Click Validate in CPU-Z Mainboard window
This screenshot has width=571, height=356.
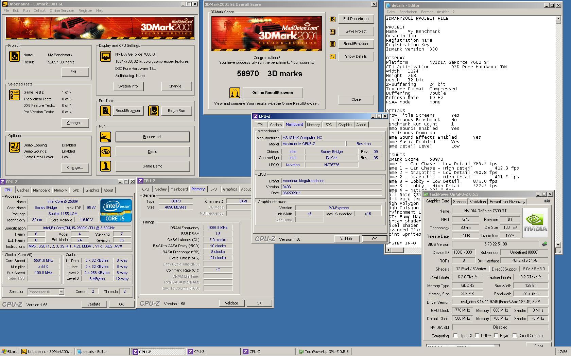(x=347, y=239)
